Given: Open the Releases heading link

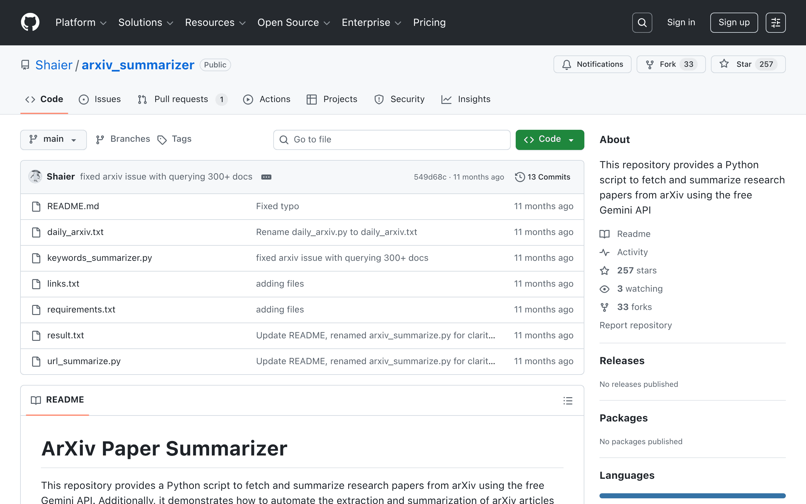Looking at the screenshot, I should pyautogui.click(x=622, y=361).
